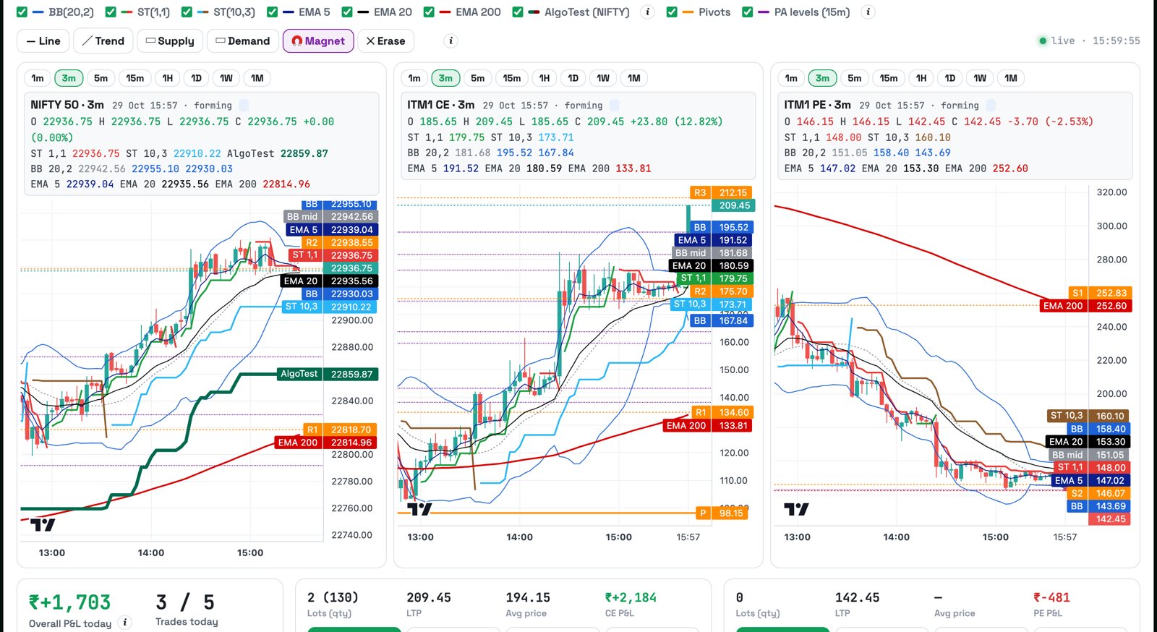The height and width of the screenshot is (632, 1157).
Task: Click the S2 146.07 pivot label on ITM1 PE
Action: pos(1099,493)
